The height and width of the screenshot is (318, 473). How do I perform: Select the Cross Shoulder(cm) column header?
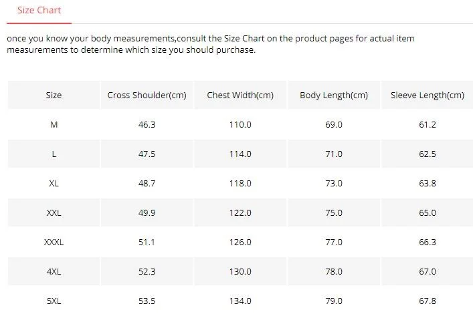(147, 95)
